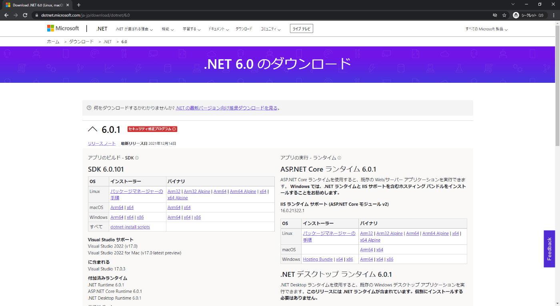Collapse the 6.0.1 release section

point(92,129)
